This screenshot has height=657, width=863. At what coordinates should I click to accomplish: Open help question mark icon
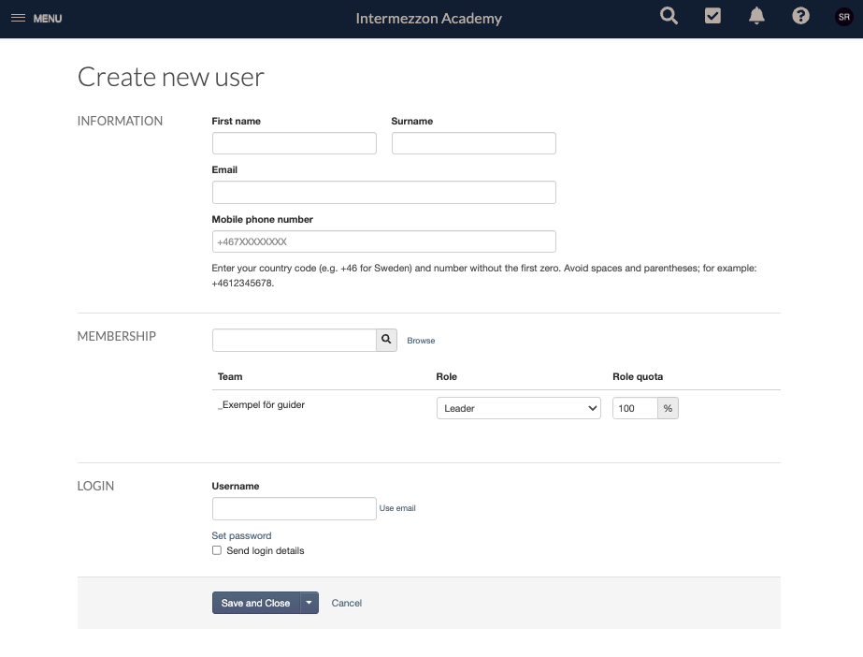point(800,16)
